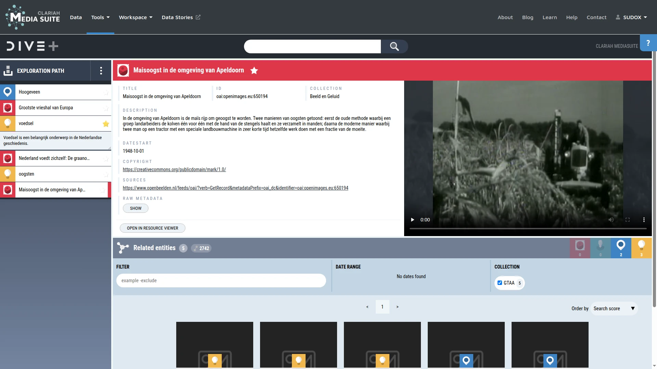This screenshot has width=657, height=369.
Task: Mute the video with the volume icon
Action: (611, 220)
